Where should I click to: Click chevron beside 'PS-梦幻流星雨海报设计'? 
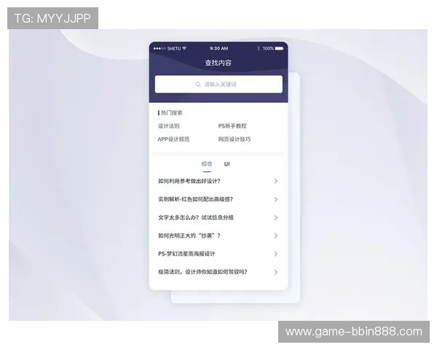276,254
